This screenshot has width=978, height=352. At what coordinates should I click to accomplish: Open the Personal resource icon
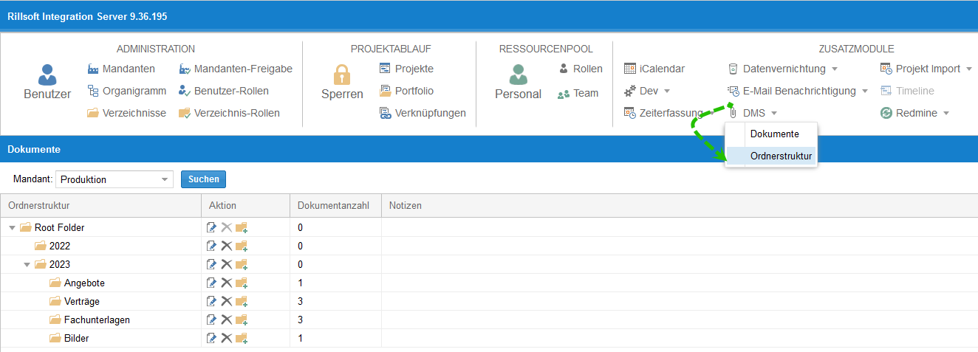click(518, 75)
